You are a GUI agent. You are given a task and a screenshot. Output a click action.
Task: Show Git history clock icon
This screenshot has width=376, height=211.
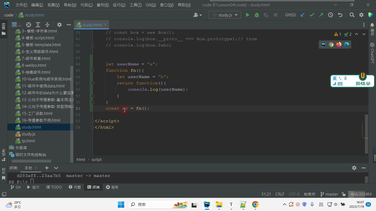click(x=331, y=15)
